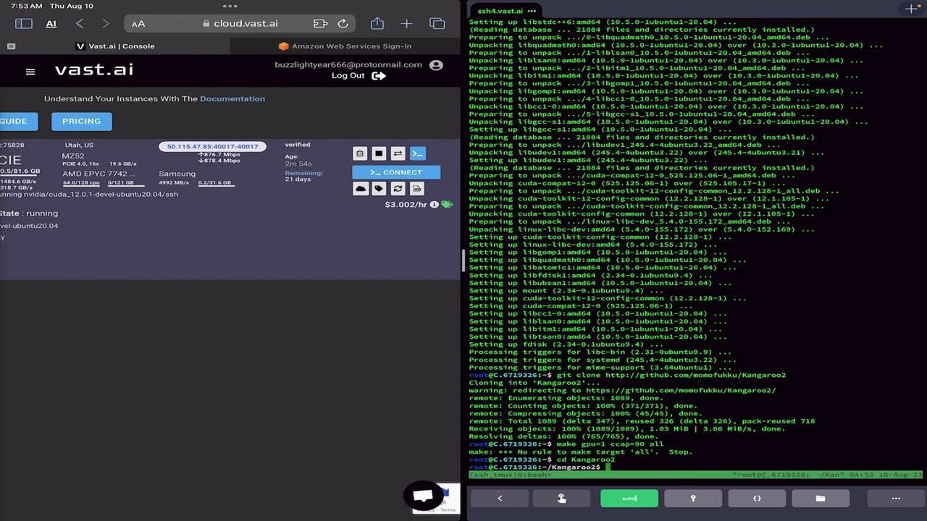Viewport: 927px width, 521px height.
Task: Click the verified status label
Action: tap(298, 145)
